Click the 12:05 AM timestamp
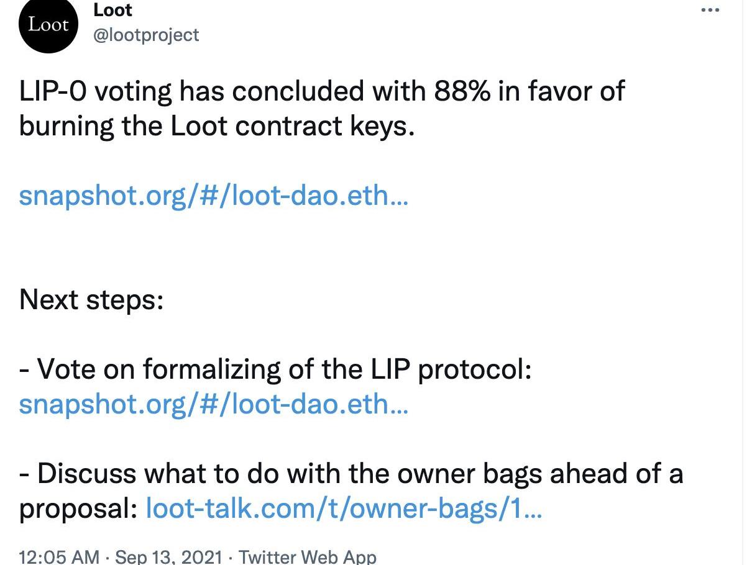Image resolution: width=747 pixels, height=565 pixels. (x=59, y=556)
